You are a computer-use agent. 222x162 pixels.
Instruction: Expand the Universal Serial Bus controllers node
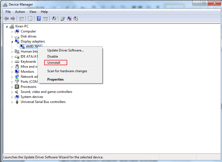tap(12, 102)
